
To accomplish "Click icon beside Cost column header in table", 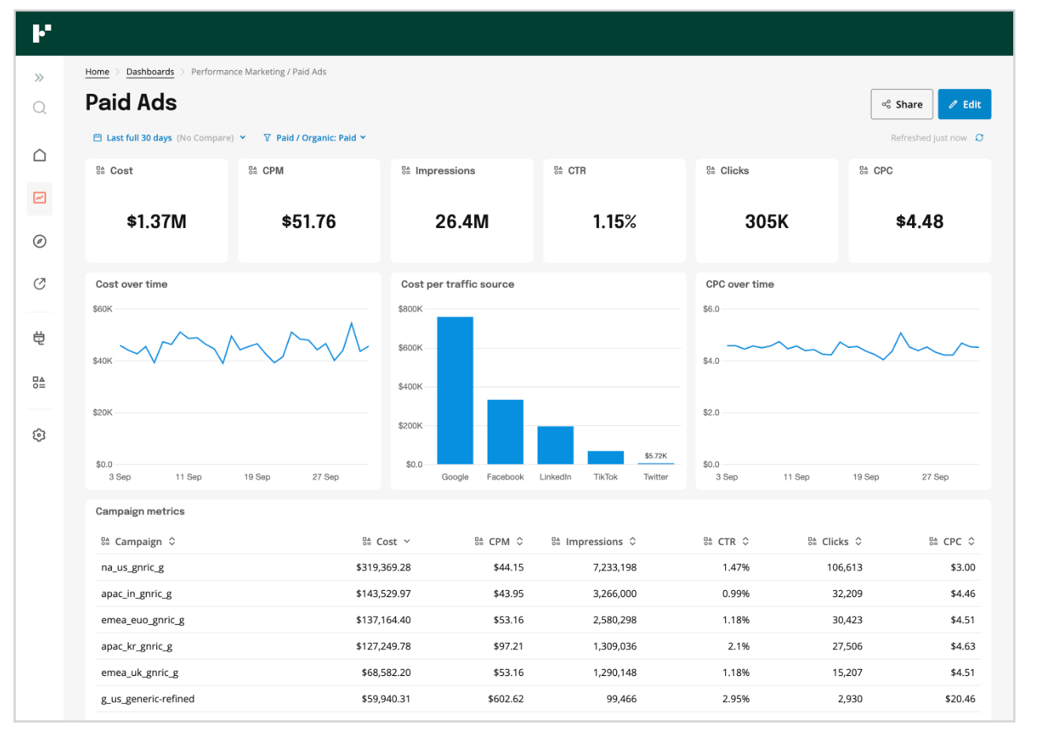I will click(366, 542).
